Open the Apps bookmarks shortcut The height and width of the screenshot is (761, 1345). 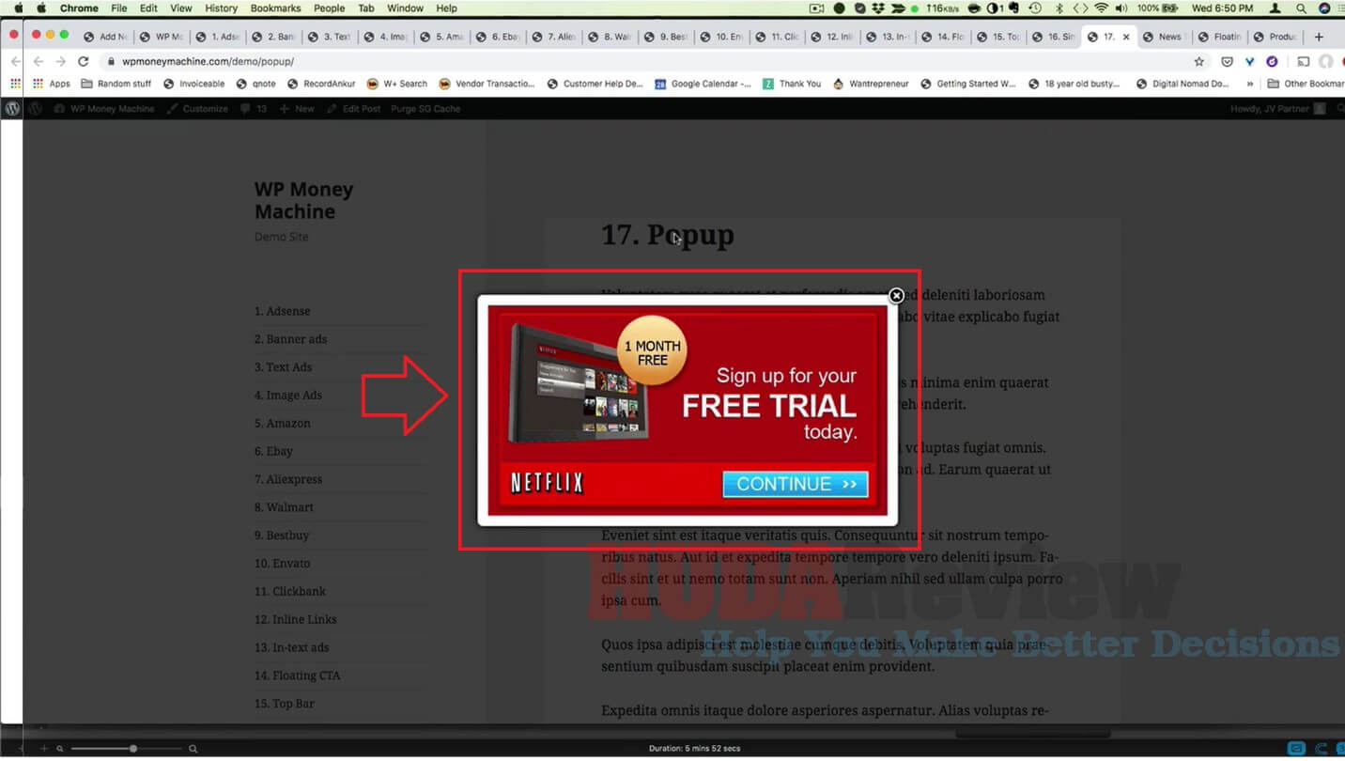coord(53,84)
